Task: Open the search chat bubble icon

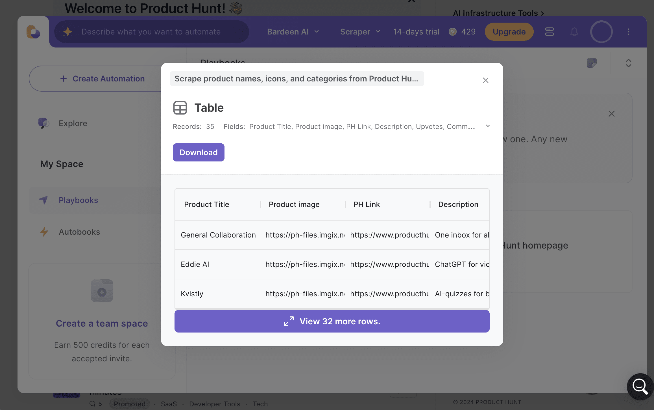Action: click(640, 387)
